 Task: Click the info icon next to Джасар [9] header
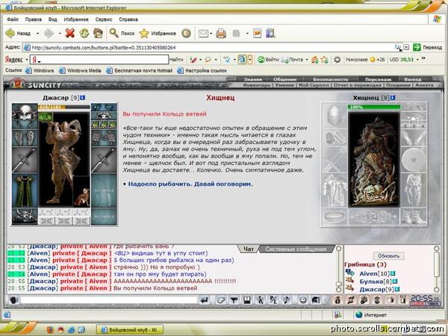83,98
